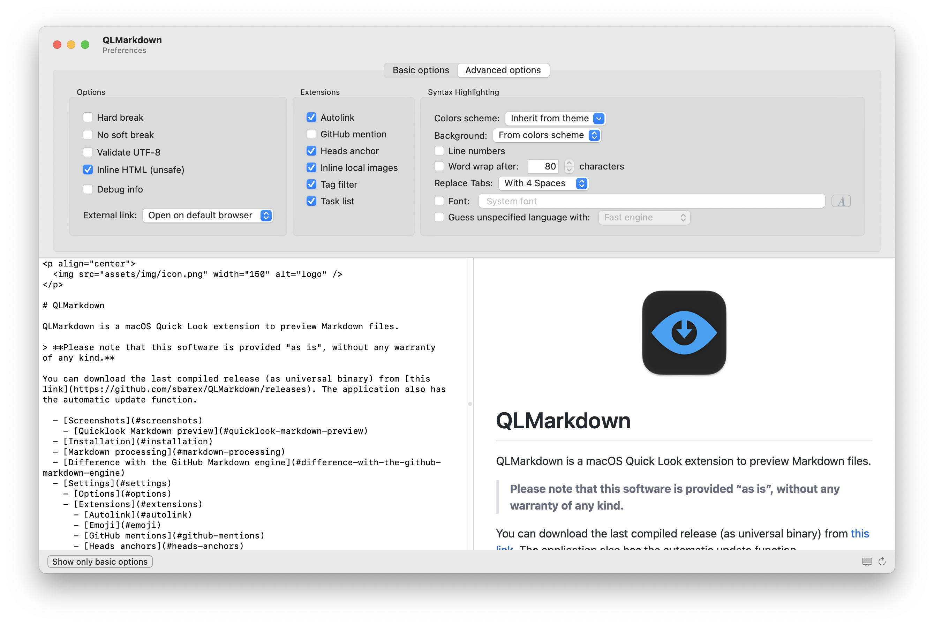This screenshot has height=625, width=934.
Task: Switch to the Basic options tab
Action: (421, 70)
